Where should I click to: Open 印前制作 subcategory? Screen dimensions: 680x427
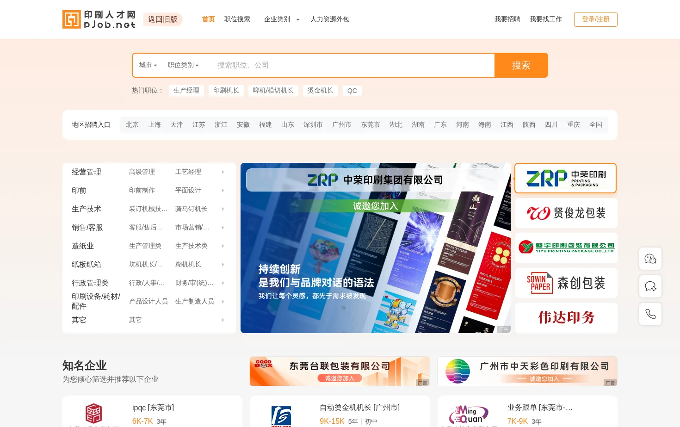(x=142, y=191)
